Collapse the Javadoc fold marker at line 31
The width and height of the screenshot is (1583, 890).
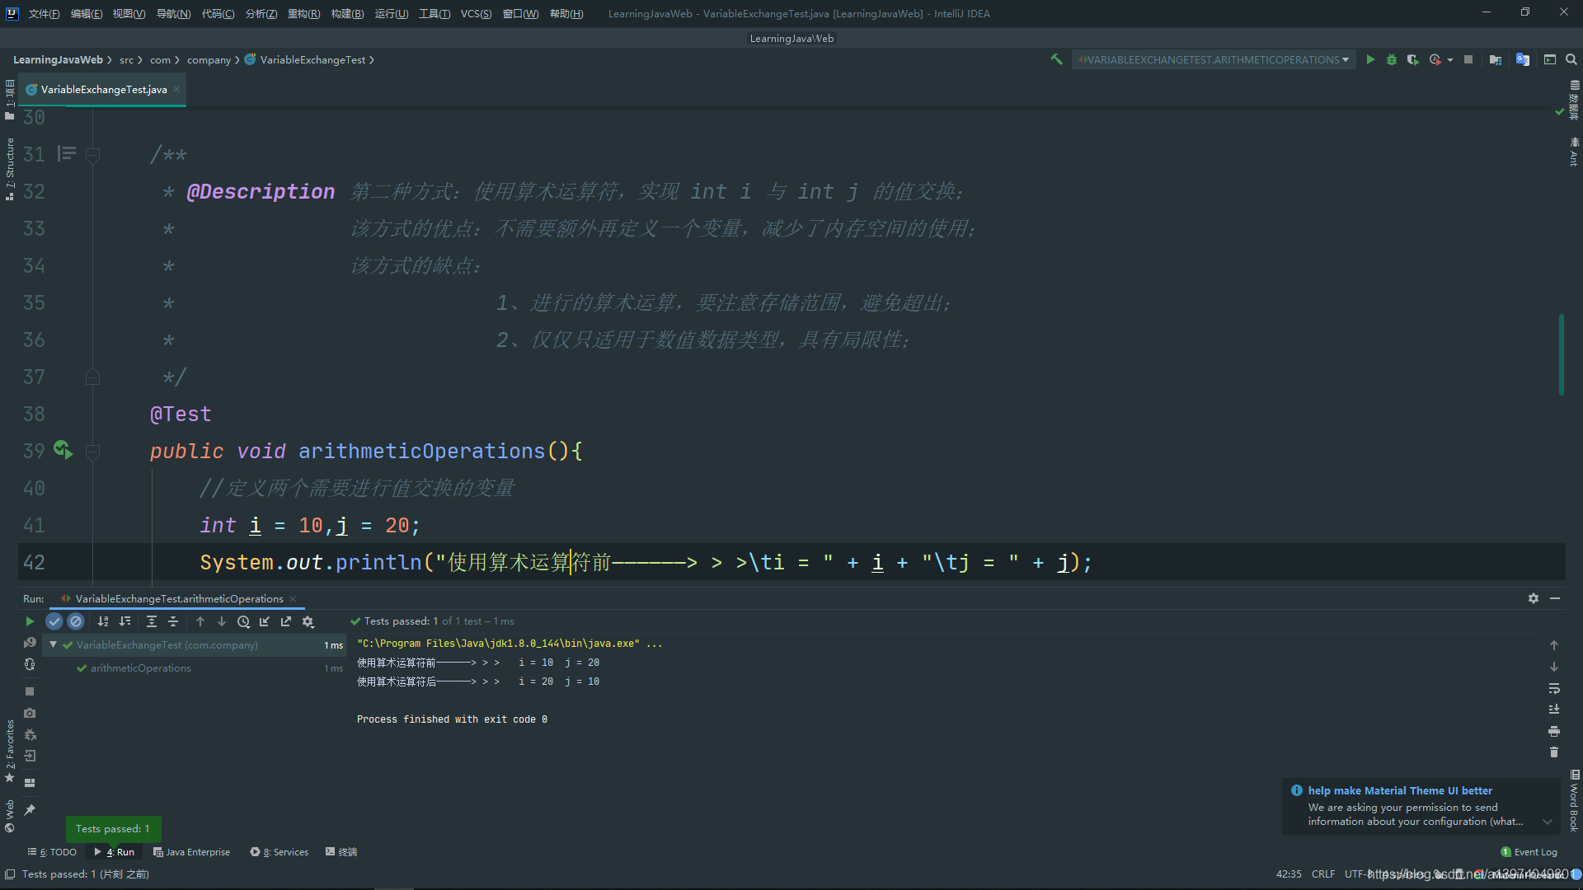[93, 154]
